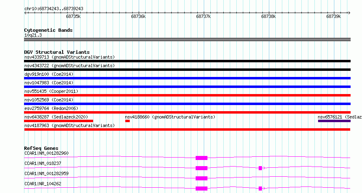Click the large exon of CCAR1|NM_018237

[202, 168]
